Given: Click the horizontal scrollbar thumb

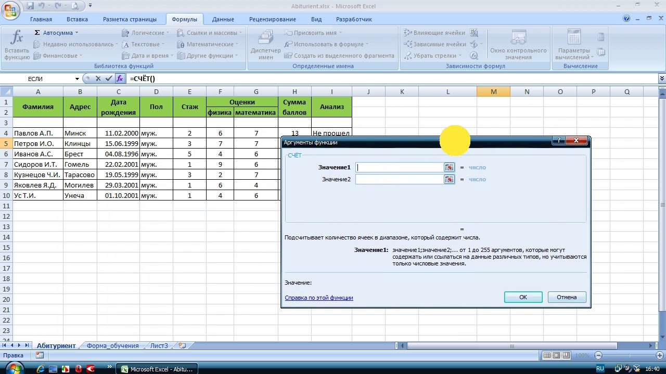Looking at the screenshot, I should [512, 346].
